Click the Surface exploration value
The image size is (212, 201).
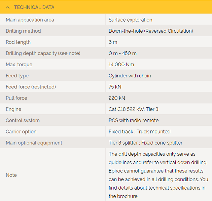coord(130,20)
